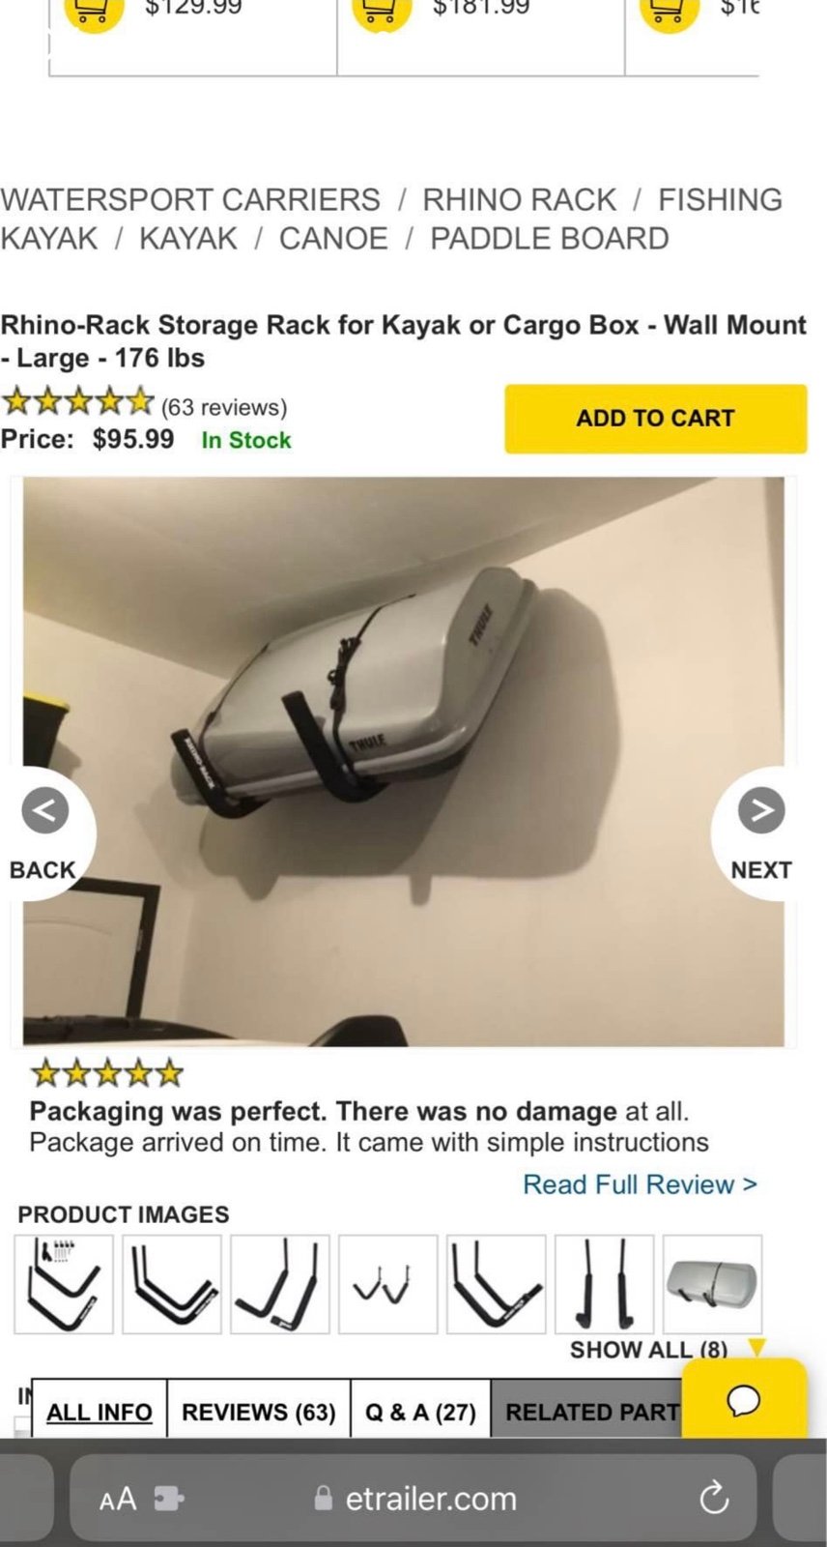
Task: Select the Thule cargo box thumbnail
Action: coord(712,1284)
